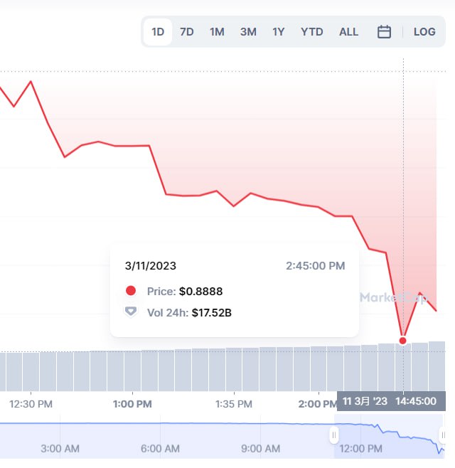Switch to the 7D time range
The image size is (455, 468).
pos(187,32)
